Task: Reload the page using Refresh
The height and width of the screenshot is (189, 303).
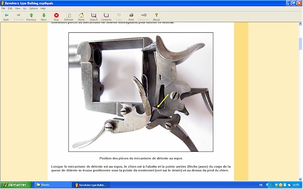Action: pos(69,17)
